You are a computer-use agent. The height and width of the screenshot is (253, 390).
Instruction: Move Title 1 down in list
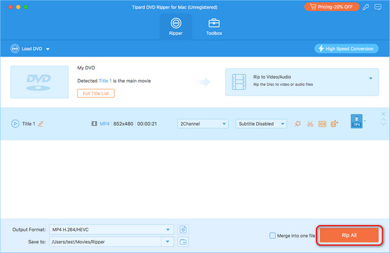coord(383,124)
